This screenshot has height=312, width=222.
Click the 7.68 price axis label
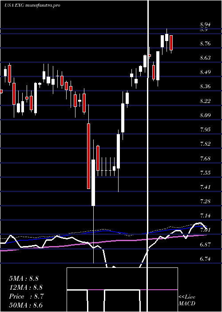pyautogui.click(x=205, y=159)
